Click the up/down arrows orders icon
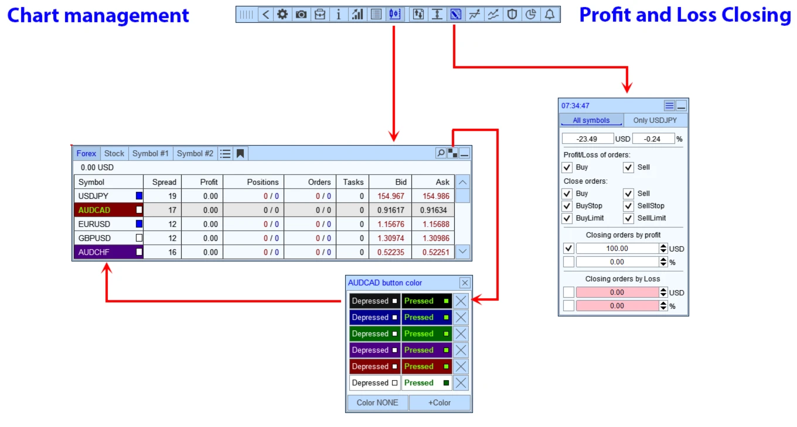The width and height of the screenshot is (797, 427). [418, 14]
